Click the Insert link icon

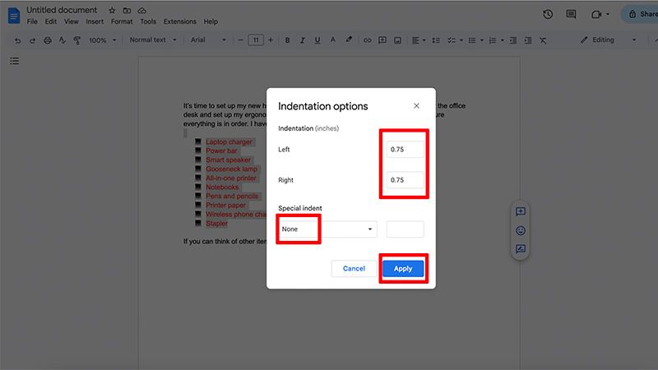(367, 40)
